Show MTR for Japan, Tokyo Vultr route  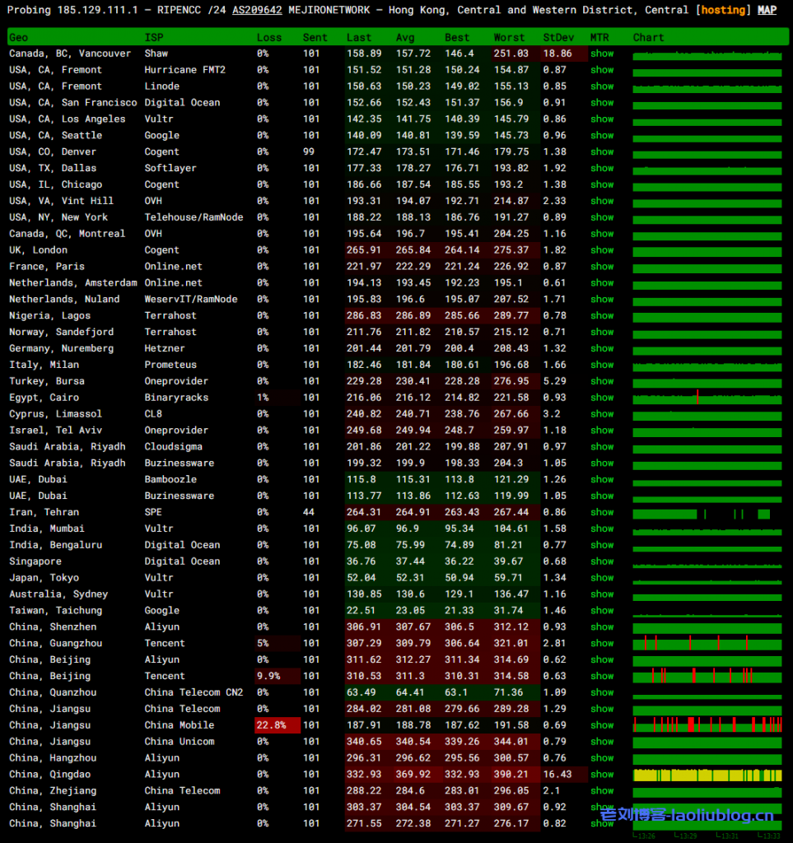pos(602,577)
